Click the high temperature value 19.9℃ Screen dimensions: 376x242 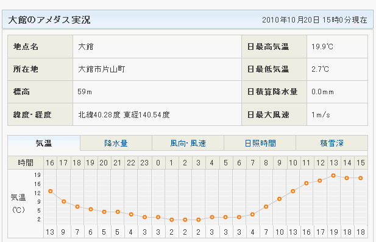[x=322, y=47]
